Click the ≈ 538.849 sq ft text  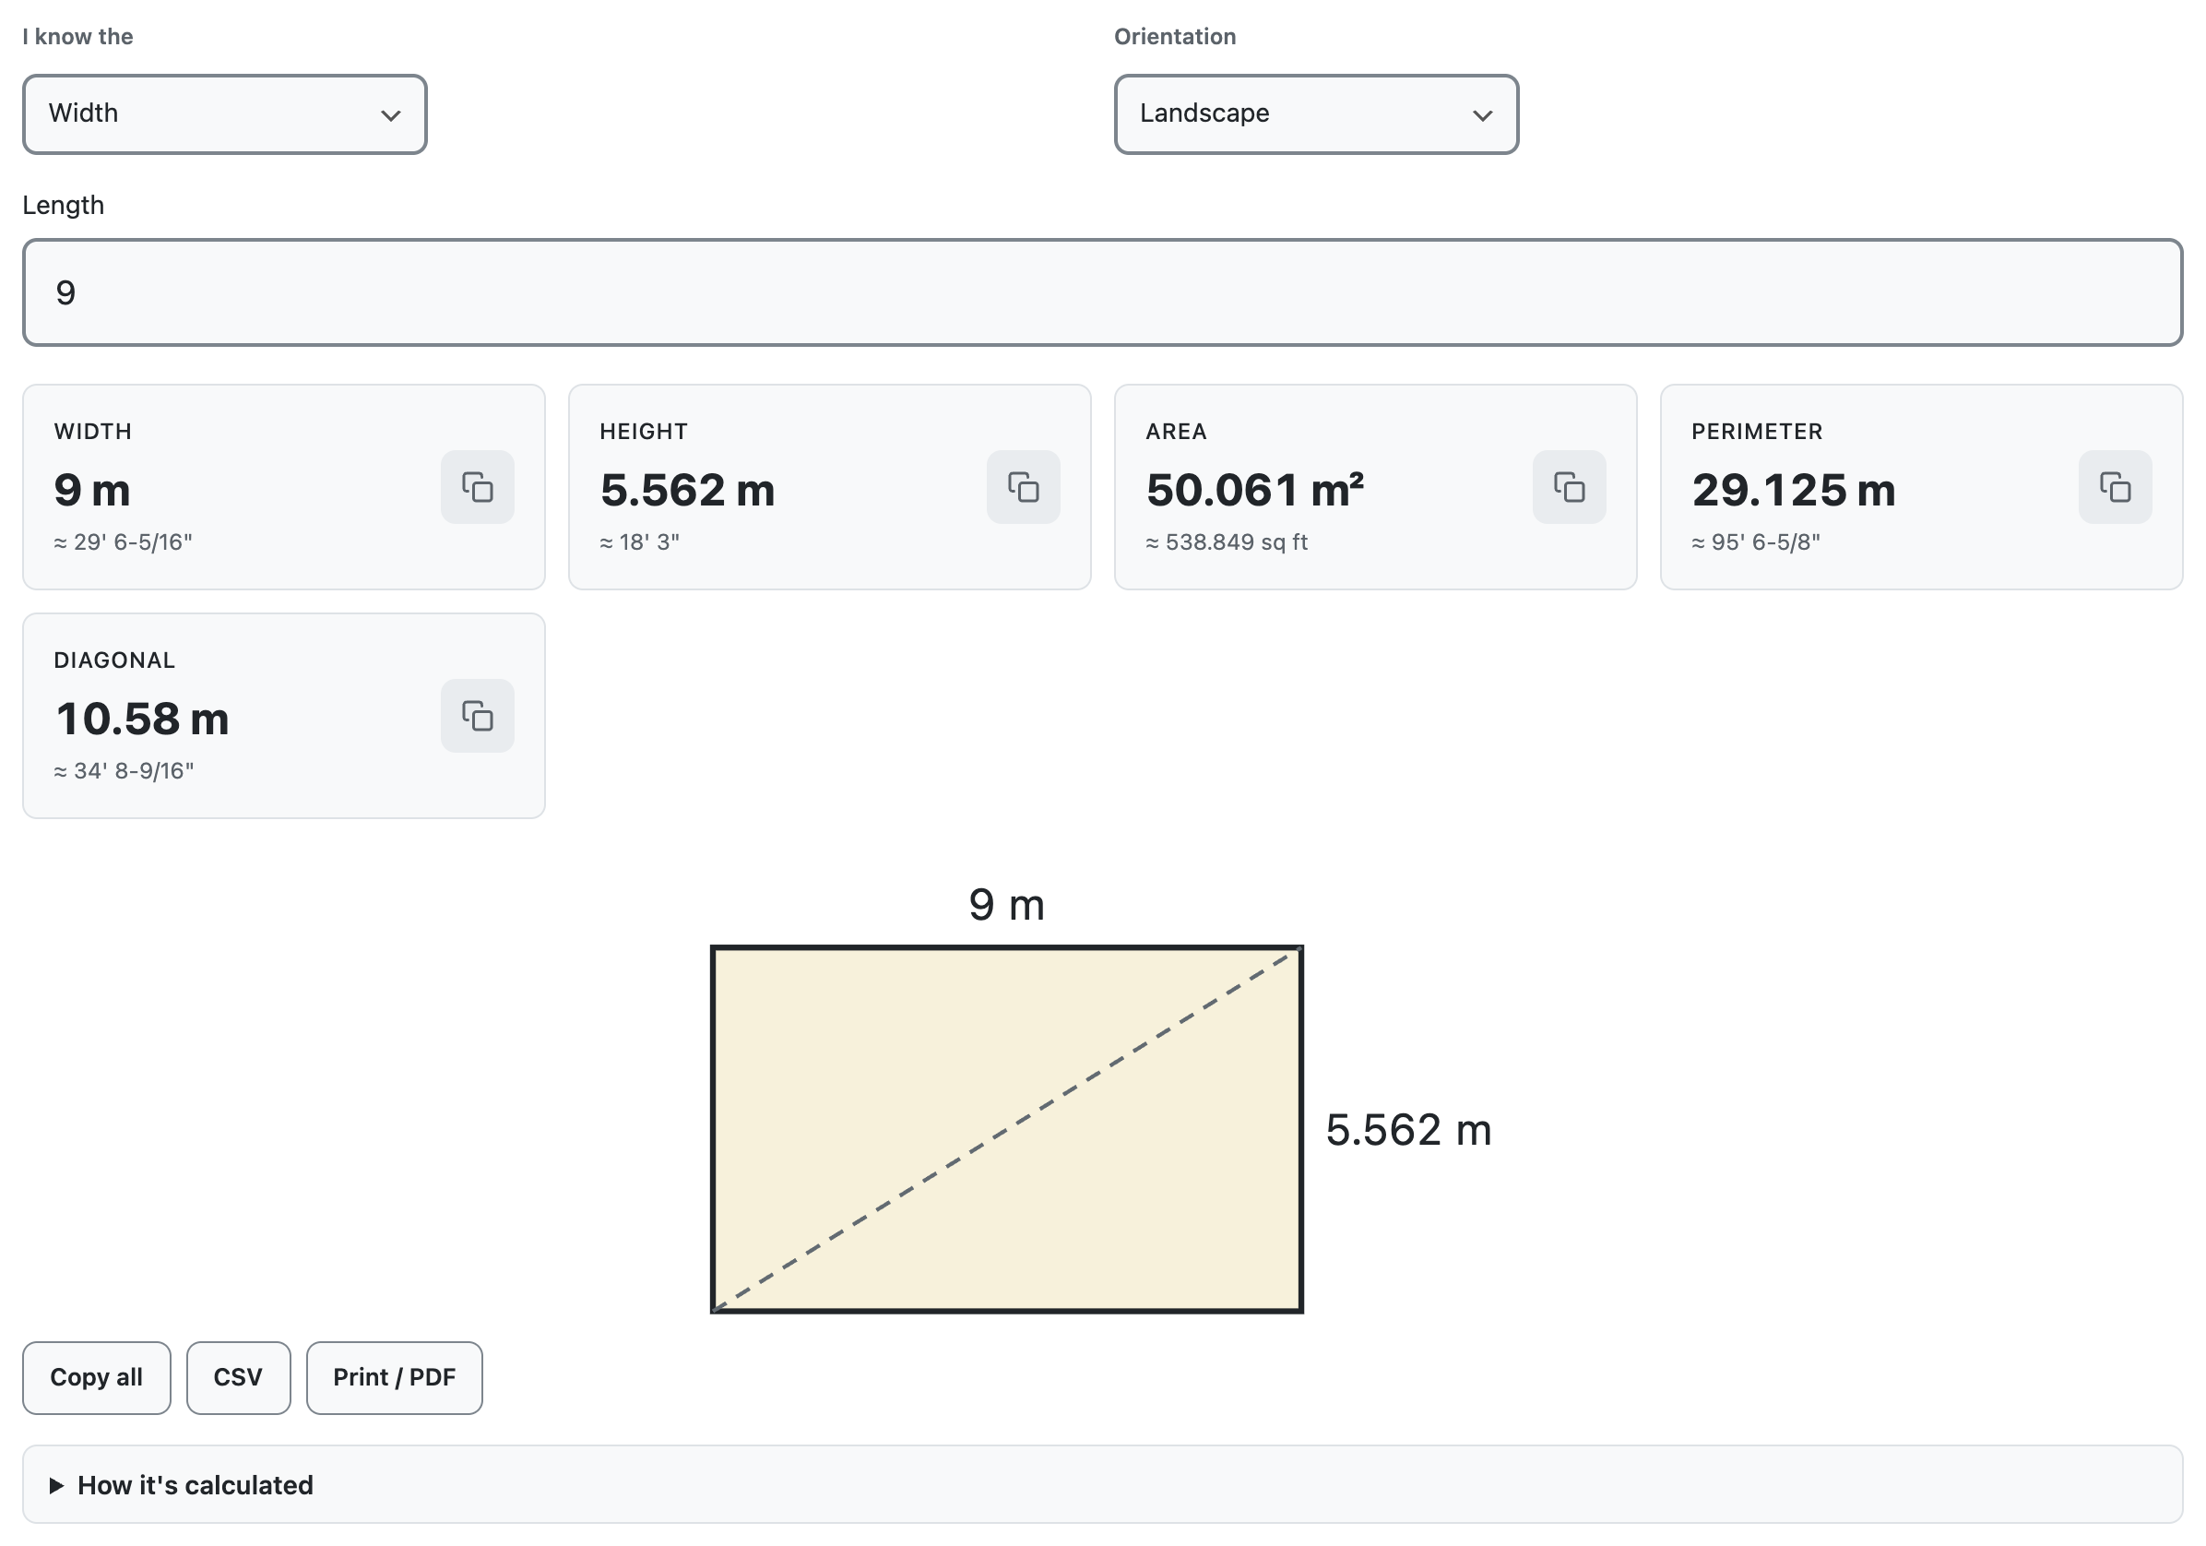(1227, 543)
